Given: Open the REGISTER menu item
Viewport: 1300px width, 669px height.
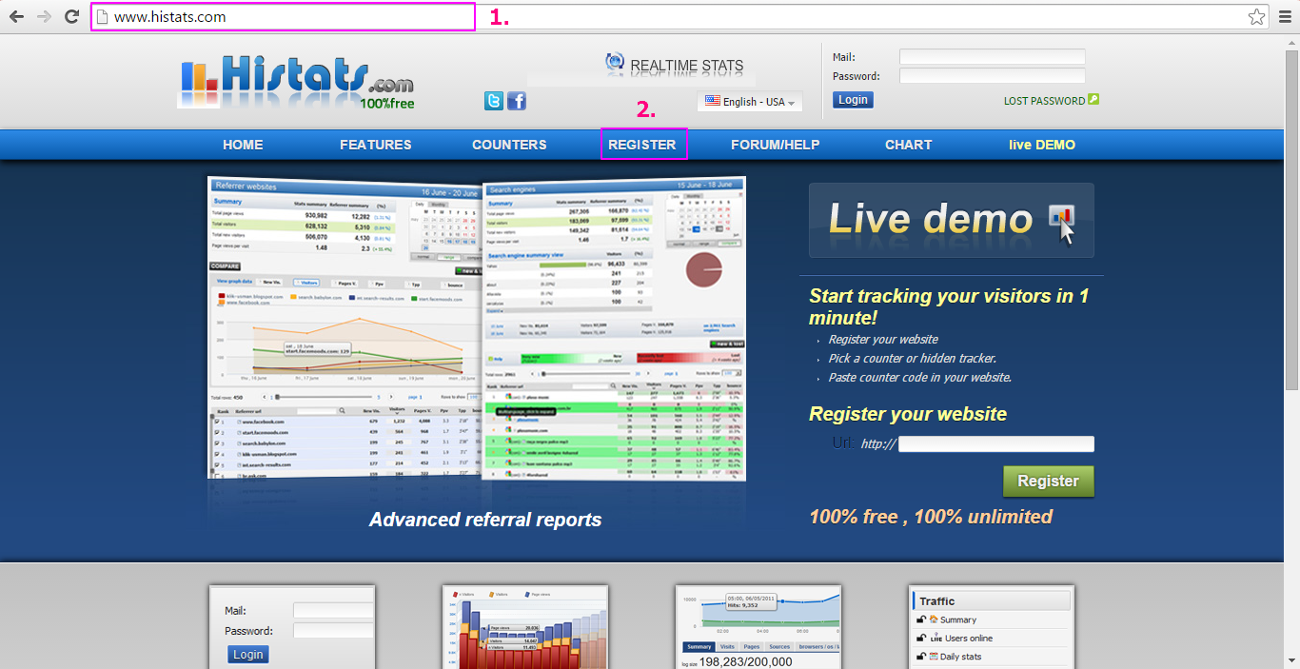Looking at the screenshot, I should point(642,145).
